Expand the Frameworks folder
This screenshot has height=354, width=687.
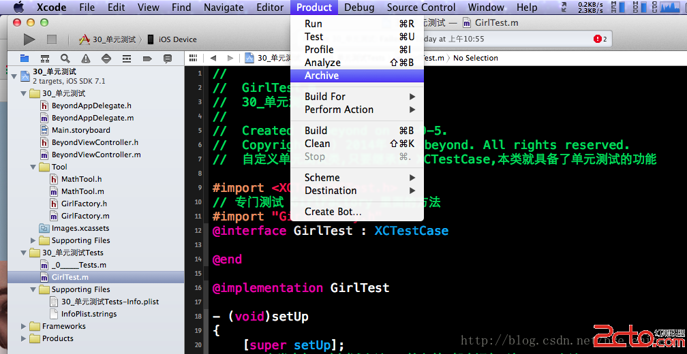(25, 326)
